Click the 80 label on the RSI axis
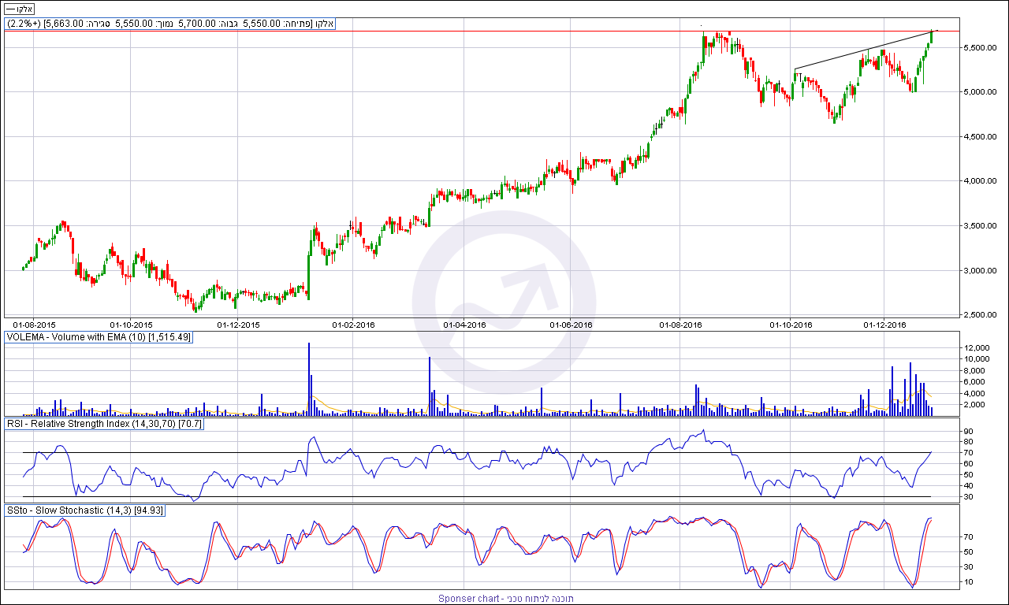 [x=967, y=442]
